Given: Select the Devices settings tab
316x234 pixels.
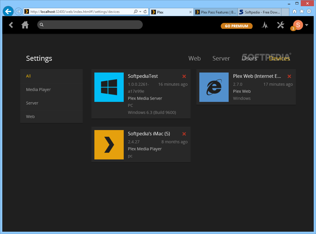Looking at the screenshot, I should tap(279, 58).
